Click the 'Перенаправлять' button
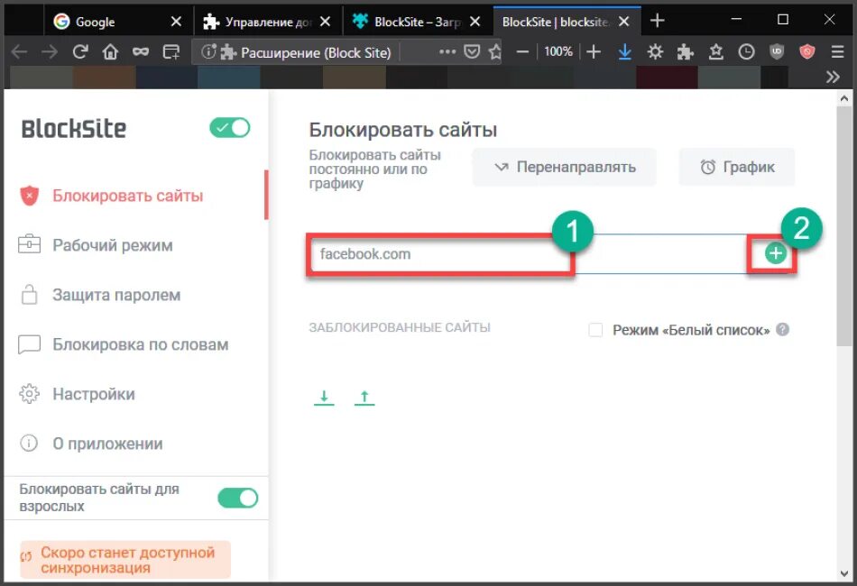Screen dimensions: 857x586 coord(564,167)
